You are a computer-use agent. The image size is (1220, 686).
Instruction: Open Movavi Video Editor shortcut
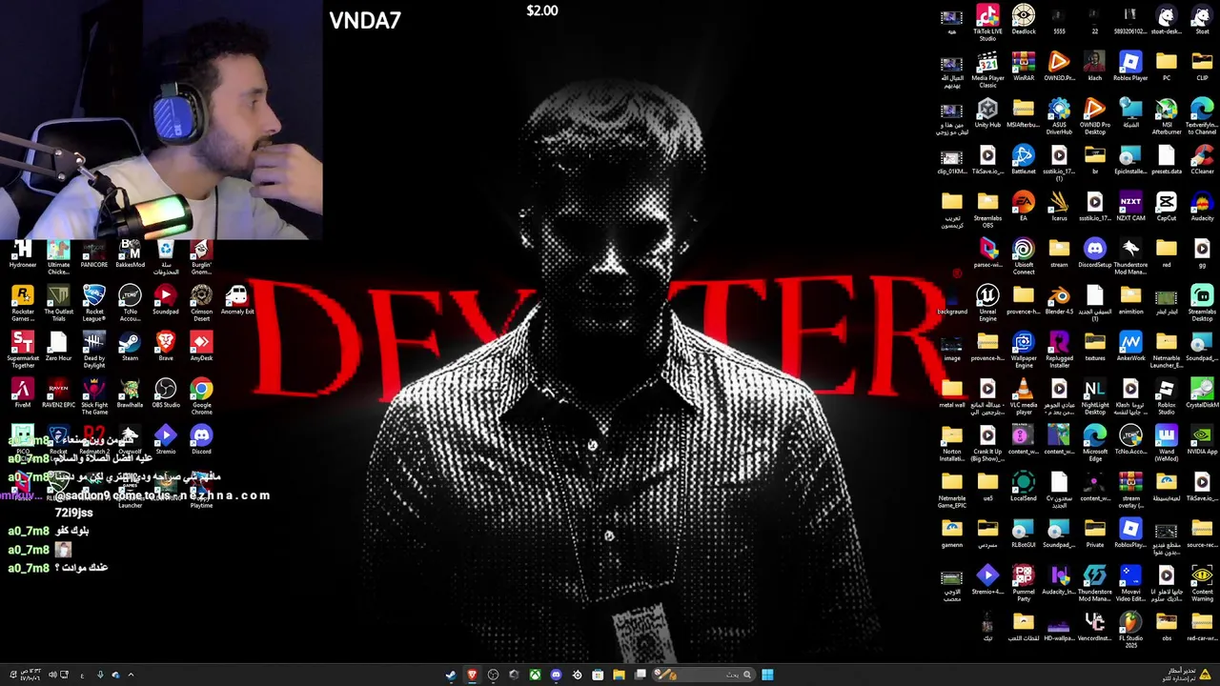1130,583
